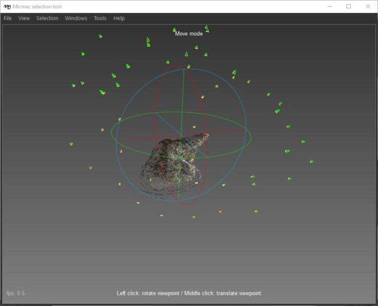Click the leftmost green camera marker
The height and width of the screenshot is (306, 378).
(71, 144)
